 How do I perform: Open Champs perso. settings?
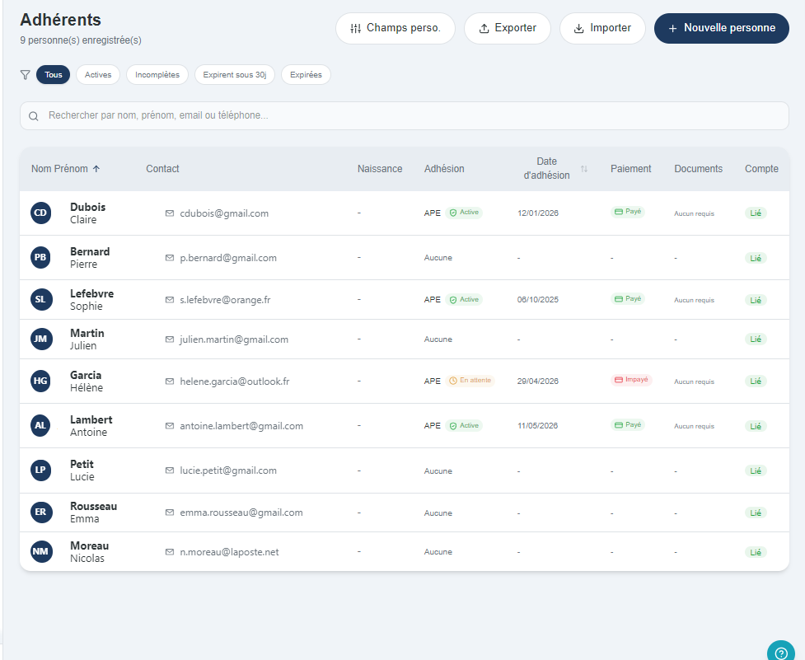coord(395,28)
